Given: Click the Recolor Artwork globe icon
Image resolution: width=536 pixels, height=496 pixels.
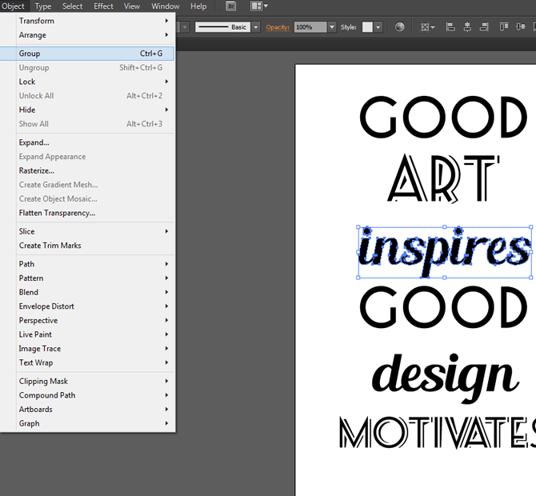Looking at the screenshot, I should tap(400, 27).
